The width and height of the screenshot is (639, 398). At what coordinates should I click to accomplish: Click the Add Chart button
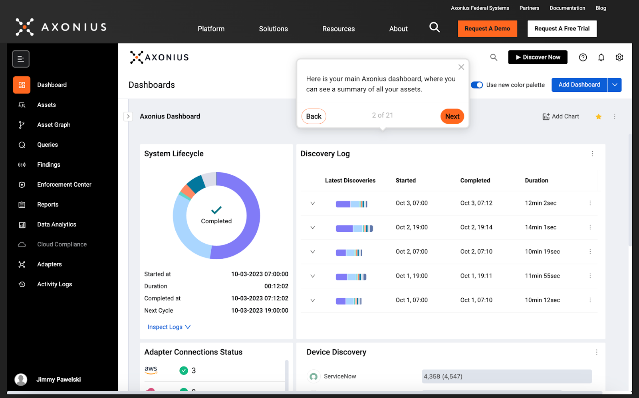[561, 116]
